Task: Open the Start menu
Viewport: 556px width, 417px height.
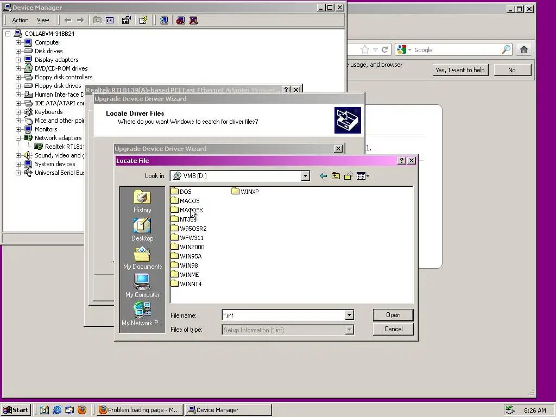Action: (16, 410)
